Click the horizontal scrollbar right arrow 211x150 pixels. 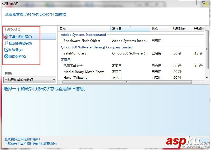click(202, 82)
